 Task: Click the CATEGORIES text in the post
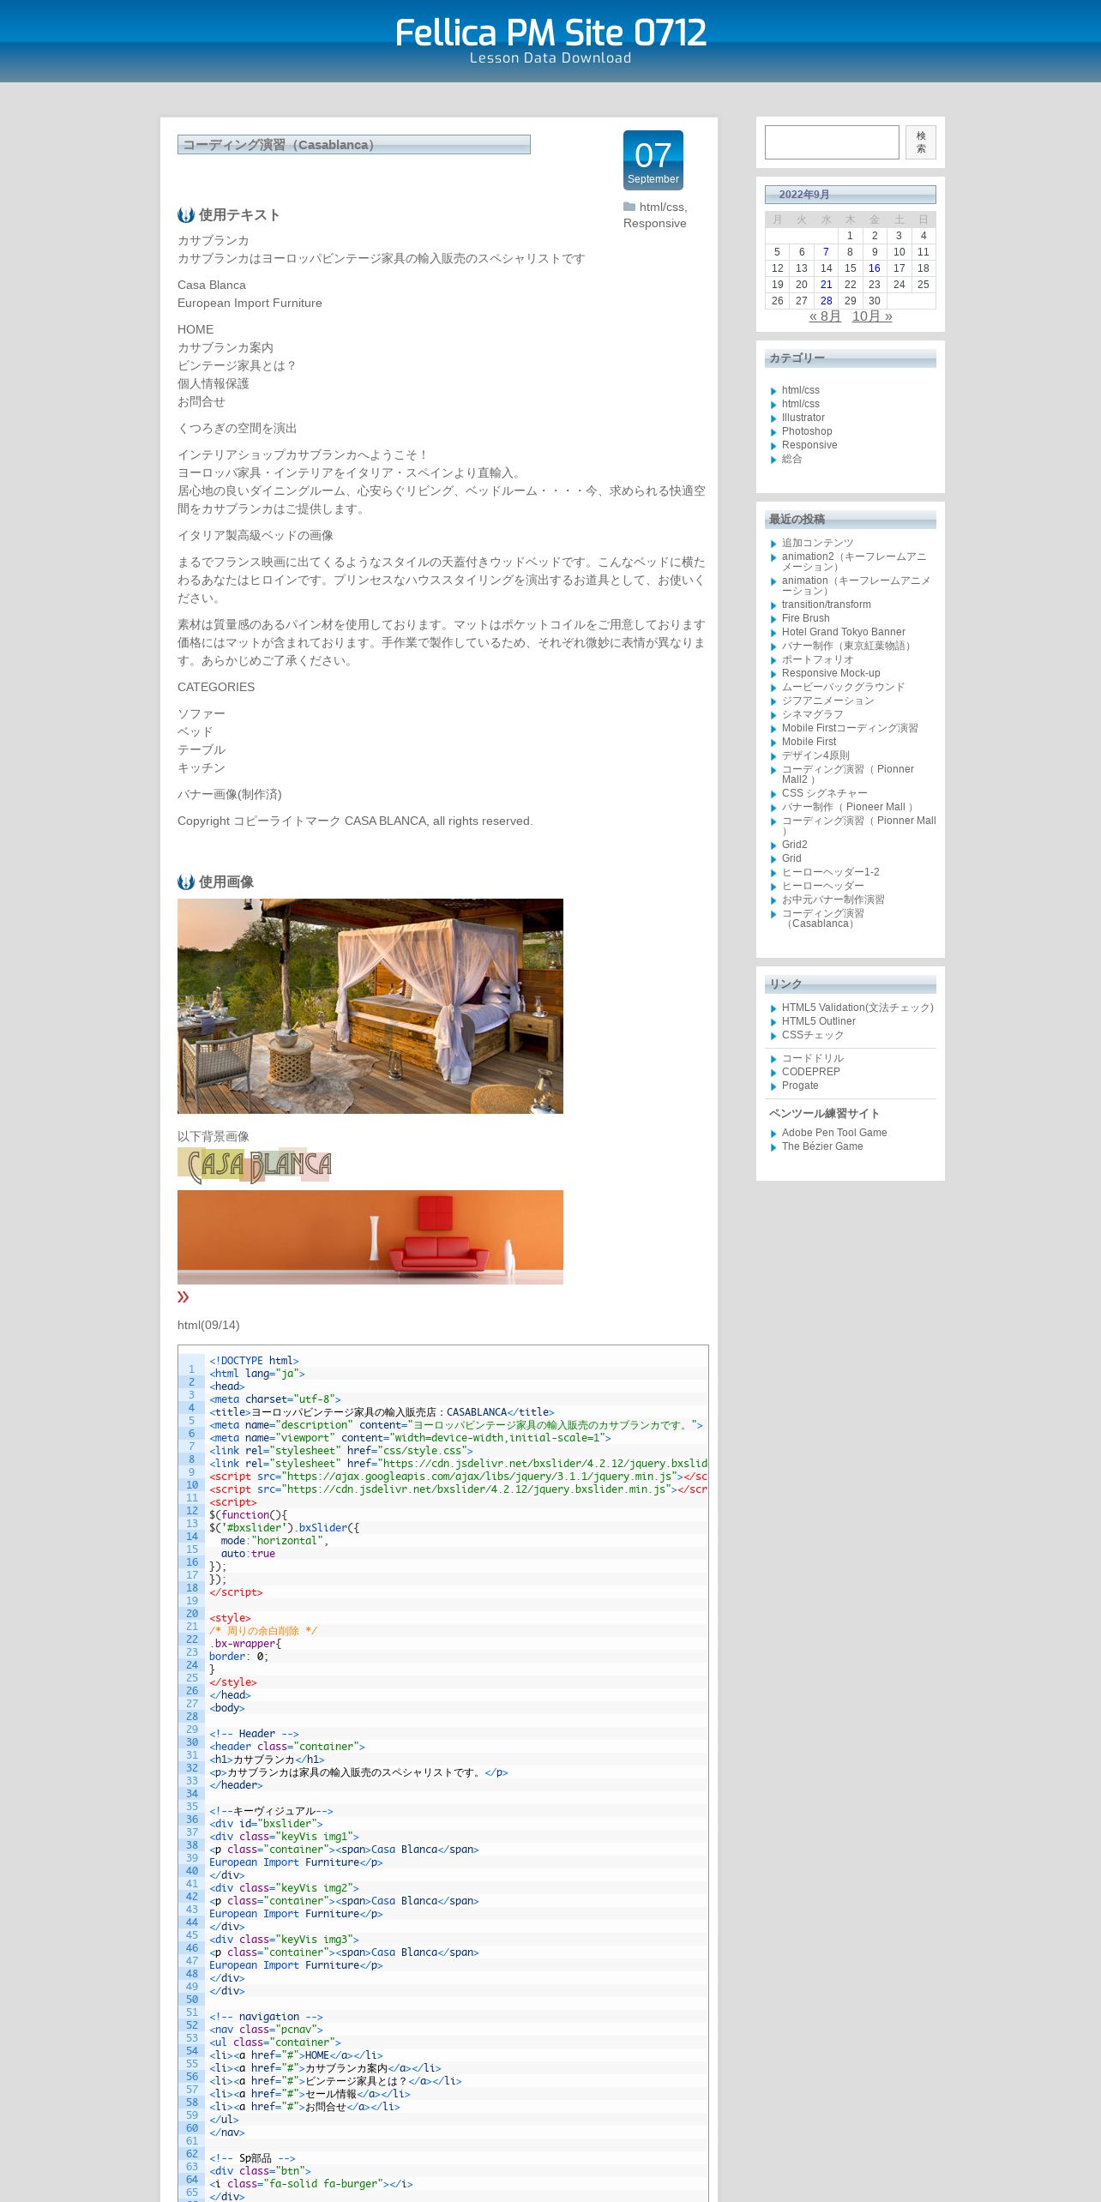[x=216, y=687]
